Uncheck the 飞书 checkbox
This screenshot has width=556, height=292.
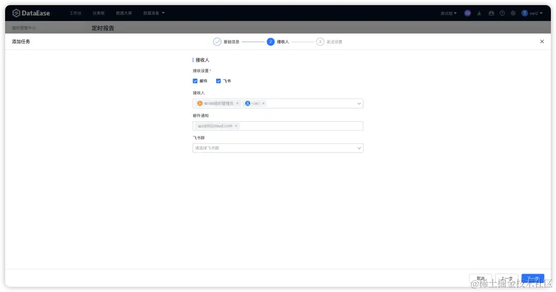click(x=218, y=81)
